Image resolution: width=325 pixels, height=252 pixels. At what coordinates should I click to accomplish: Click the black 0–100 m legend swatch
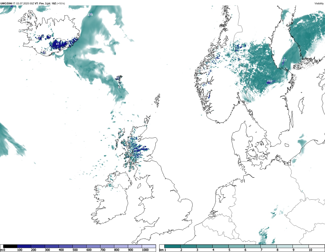point(10,246)
